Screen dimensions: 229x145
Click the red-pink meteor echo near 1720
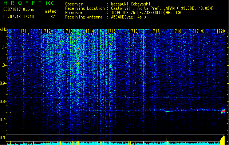pyautogui.click(x=223, y=111)
